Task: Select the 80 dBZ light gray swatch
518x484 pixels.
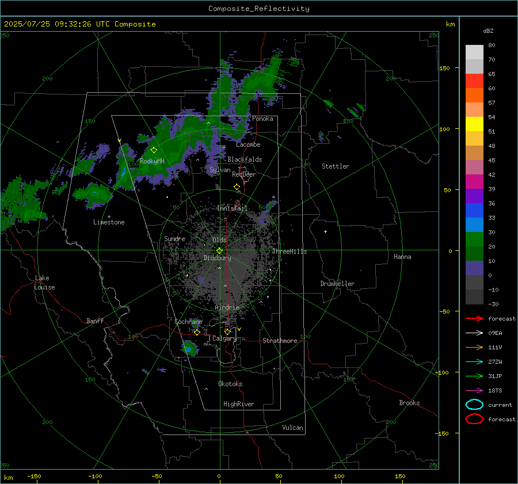Action: tap(474, 52)
